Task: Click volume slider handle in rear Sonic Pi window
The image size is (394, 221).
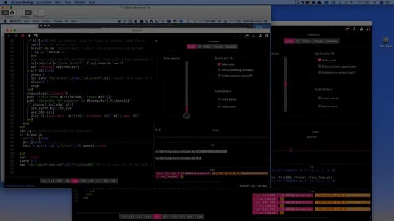Action: pyautogui.click(x=286, y=84)
